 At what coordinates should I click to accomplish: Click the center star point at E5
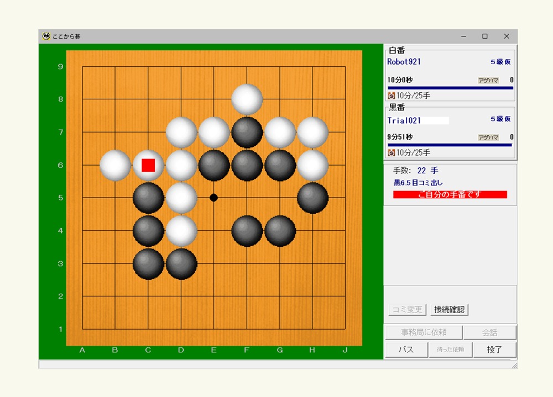[213, 198]
